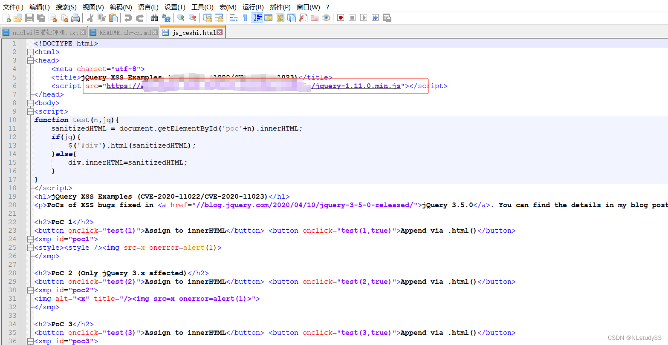Click the '<h2>PoC 1</h2>' line
Viewport: 668px width, 345px height.
click(x=64, y=222)
